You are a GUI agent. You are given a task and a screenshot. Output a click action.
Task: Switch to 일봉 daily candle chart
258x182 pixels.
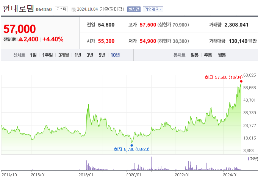click(194, 55)
